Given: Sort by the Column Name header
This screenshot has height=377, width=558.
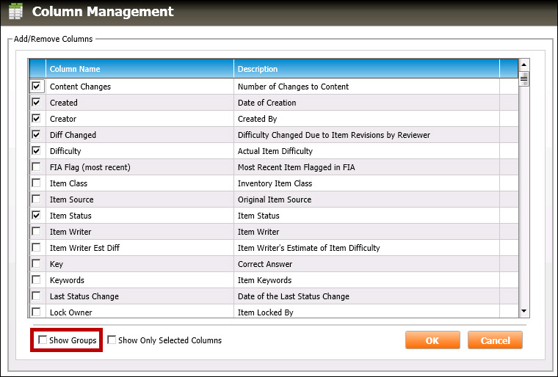Looking at the screenshot, I should tap(139, 69).
